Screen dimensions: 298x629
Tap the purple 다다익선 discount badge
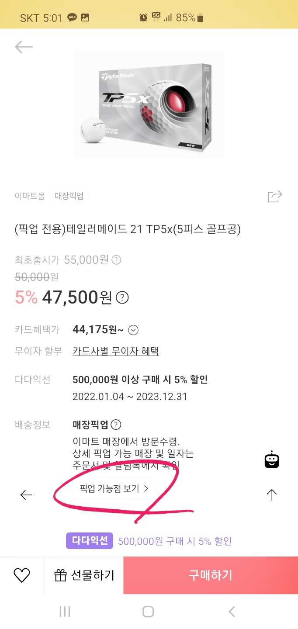click(x=90, y=541)
